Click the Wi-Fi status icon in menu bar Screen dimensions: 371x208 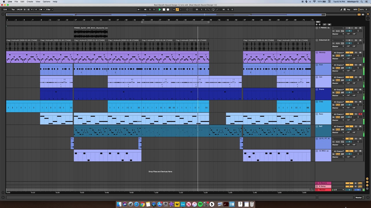[314, 2]
